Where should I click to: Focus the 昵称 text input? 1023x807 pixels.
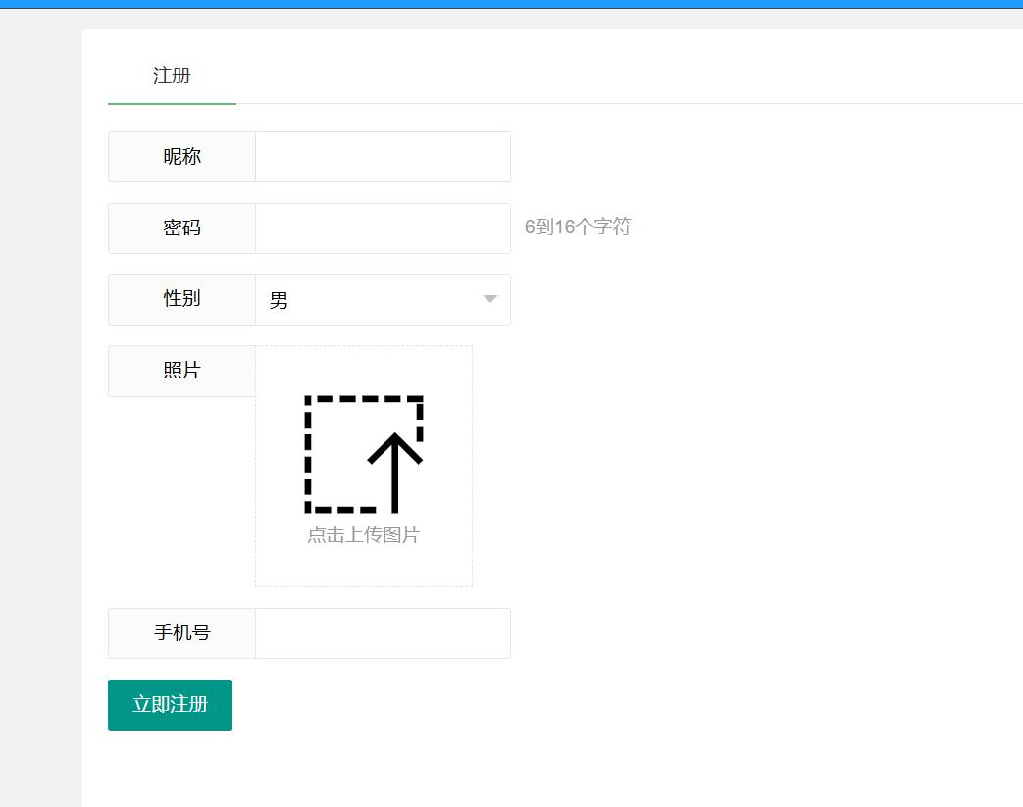point(383,157)
